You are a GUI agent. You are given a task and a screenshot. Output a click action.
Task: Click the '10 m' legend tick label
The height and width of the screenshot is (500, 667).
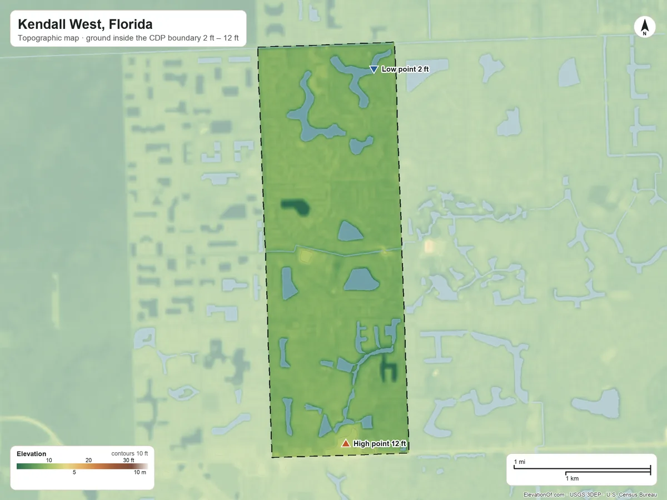(x=141, y=473)
